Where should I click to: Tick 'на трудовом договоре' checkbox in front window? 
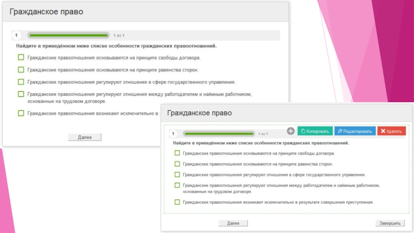coord(177,185)
